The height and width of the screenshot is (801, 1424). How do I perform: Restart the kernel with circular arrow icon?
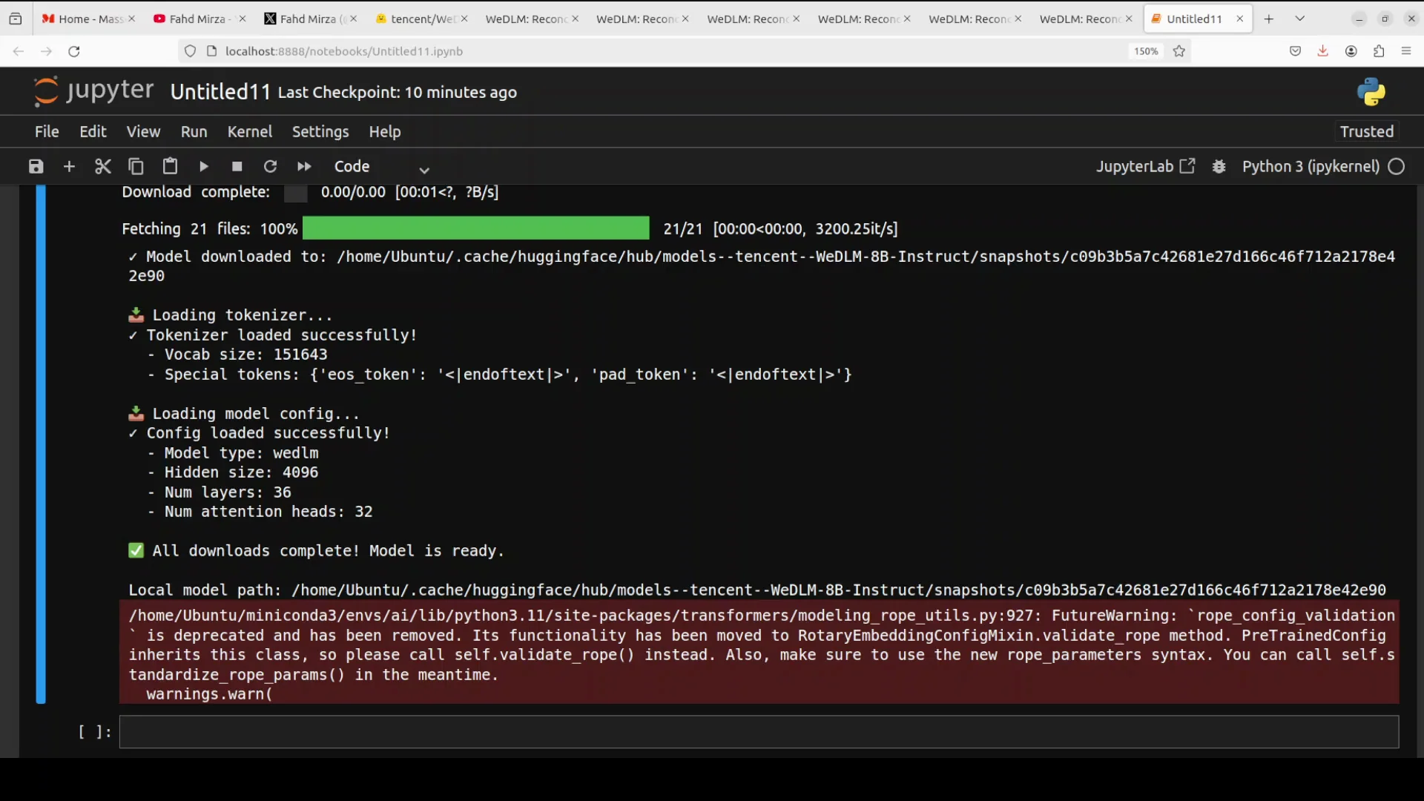[x=271, y=166]
